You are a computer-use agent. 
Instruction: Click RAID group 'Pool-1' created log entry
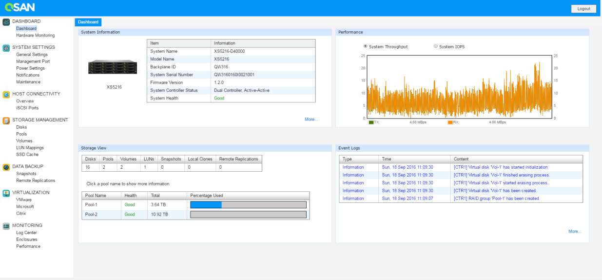coord(497,199)
